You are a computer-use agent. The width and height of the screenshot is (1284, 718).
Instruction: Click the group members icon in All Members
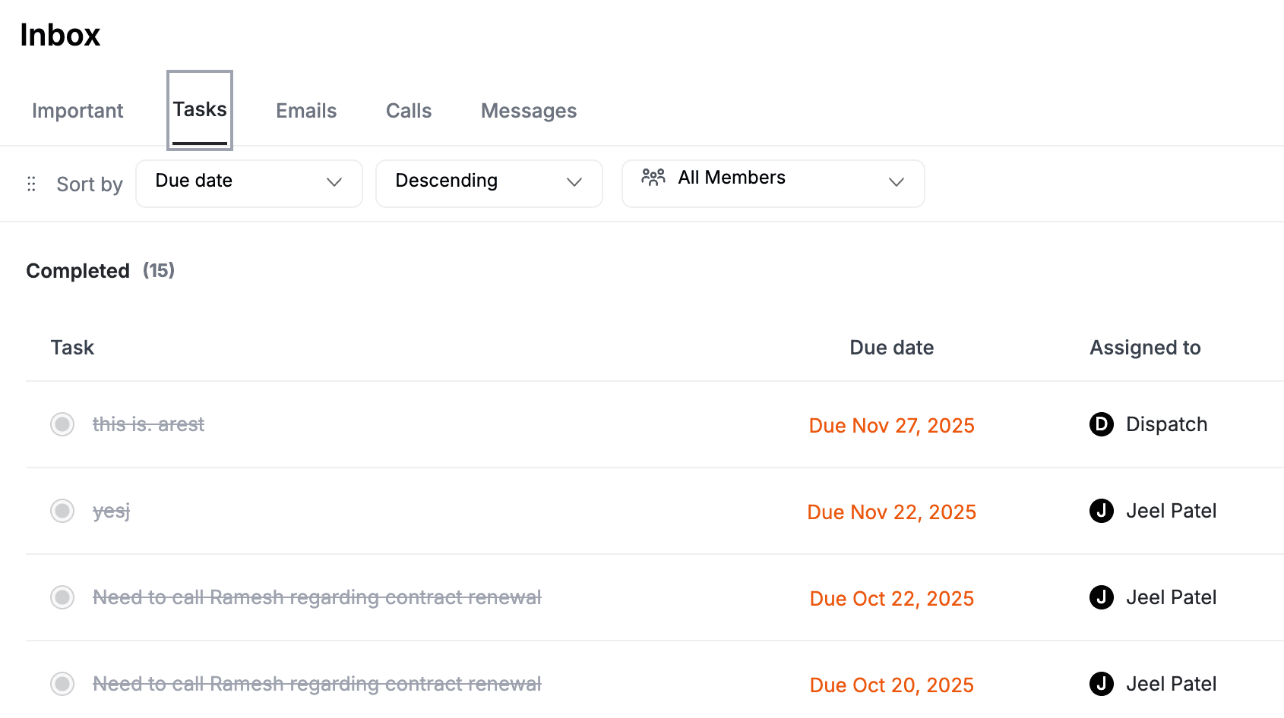point(653,177)
